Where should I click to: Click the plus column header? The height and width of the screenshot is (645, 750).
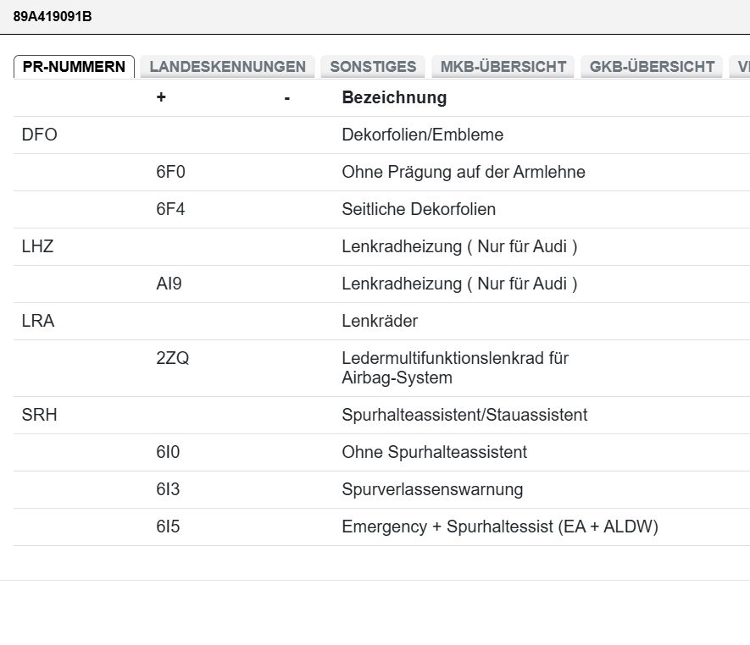coord(161,97)
